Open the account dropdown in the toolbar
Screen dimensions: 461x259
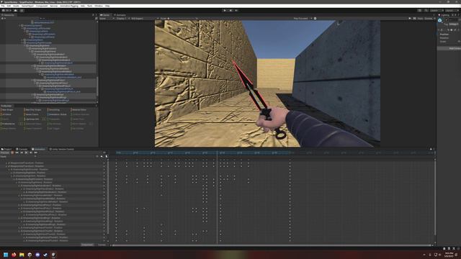coord(6,11)
